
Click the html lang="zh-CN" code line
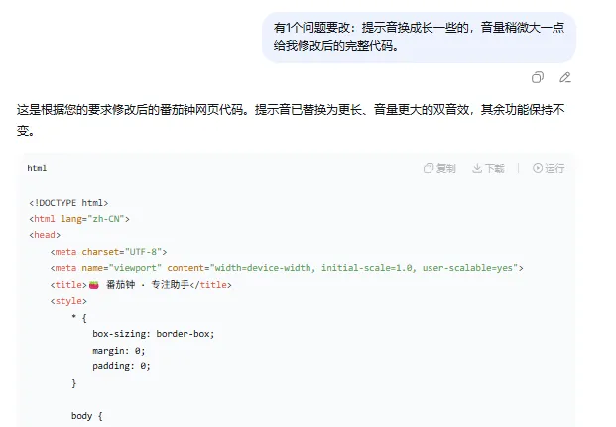coord(79,219)
